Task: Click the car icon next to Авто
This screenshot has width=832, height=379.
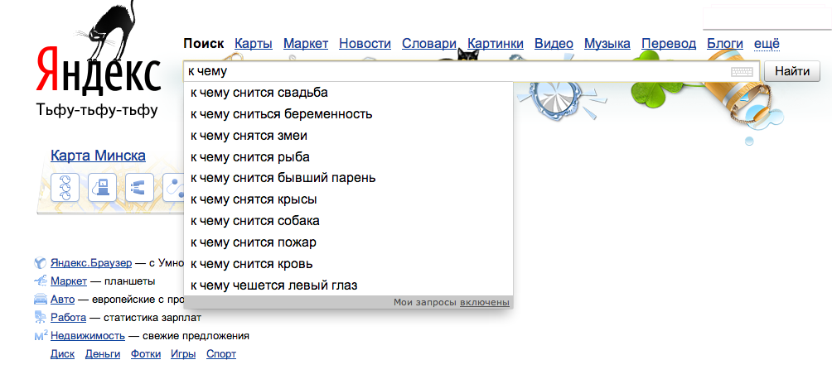Action: 41,299
